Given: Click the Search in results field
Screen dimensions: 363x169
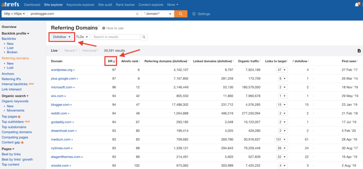Looking at the screenshot, I should 116,37.
